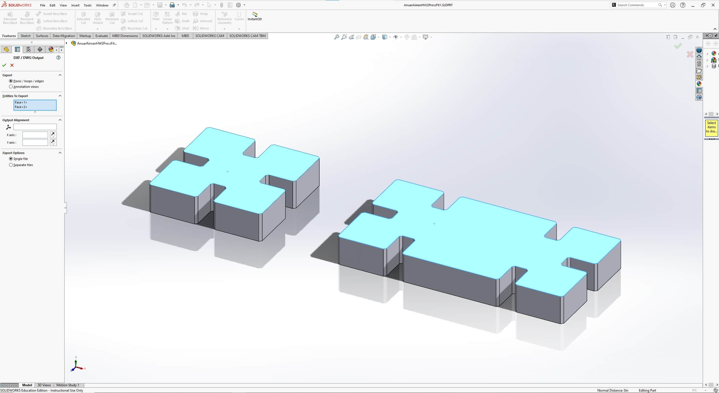Open the SOLIDWORKS Resources home icon
719x393 pixels.
tap(699, 57)
